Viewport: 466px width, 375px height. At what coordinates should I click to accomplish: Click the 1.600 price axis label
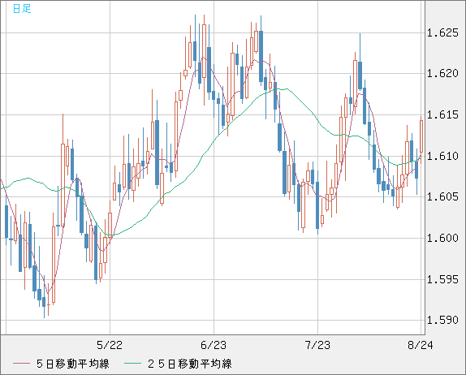(442, 238)
